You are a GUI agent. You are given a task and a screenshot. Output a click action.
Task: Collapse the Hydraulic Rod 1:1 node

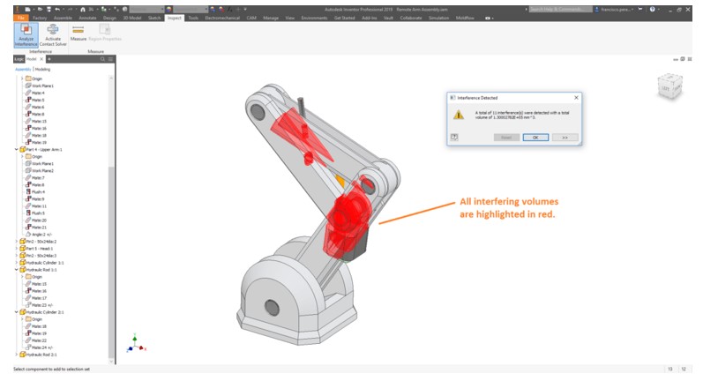click(x=18, y=270)
